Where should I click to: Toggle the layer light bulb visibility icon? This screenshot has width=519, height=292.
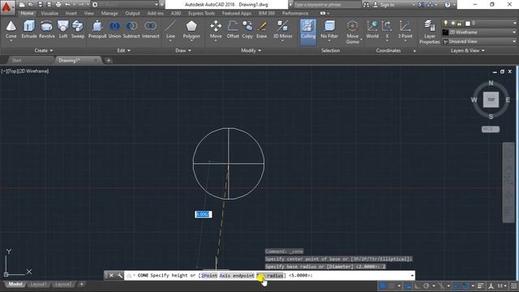(x=445, y=24)
